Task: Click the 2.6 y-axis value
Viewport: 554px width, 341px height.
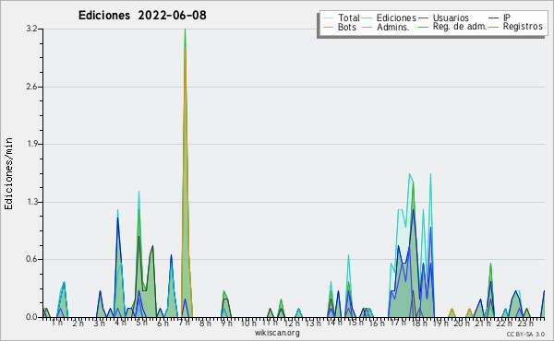Action: [x=31, y=87]
